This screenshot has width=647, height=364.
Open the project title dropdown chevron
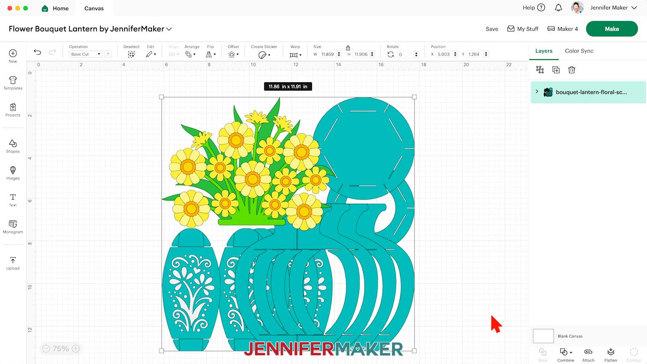pos(169,29)
